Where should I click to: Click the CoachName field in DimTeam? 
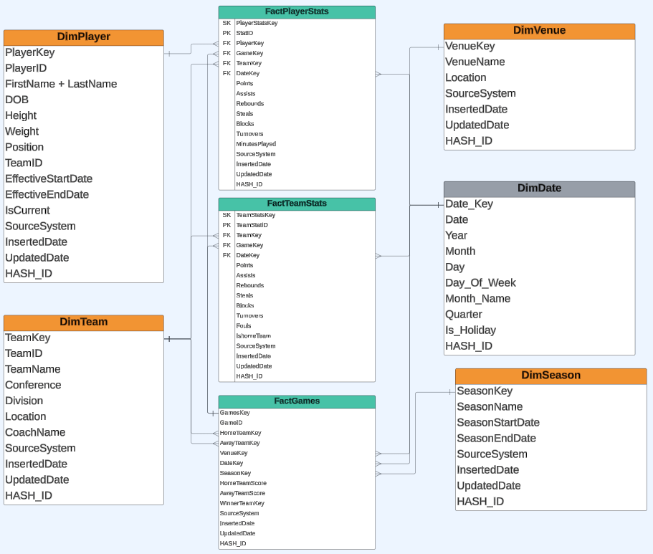84,433
